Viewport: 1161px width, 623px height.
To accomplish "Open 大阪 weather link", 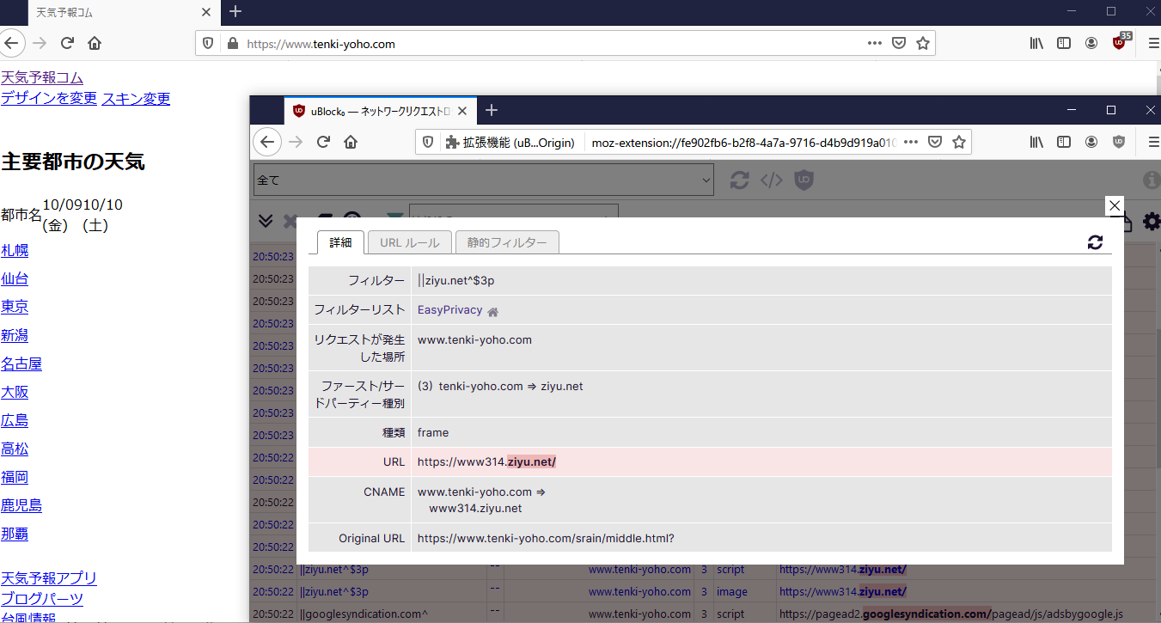I will click(15, 392).
